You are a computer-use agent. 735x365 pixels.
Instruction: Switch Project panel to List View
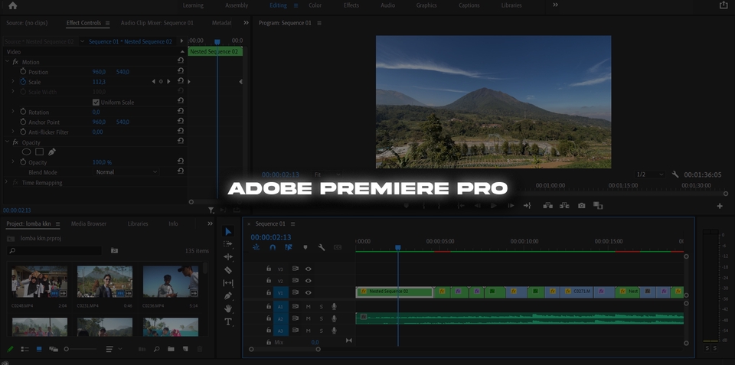[x=24, y=349]
